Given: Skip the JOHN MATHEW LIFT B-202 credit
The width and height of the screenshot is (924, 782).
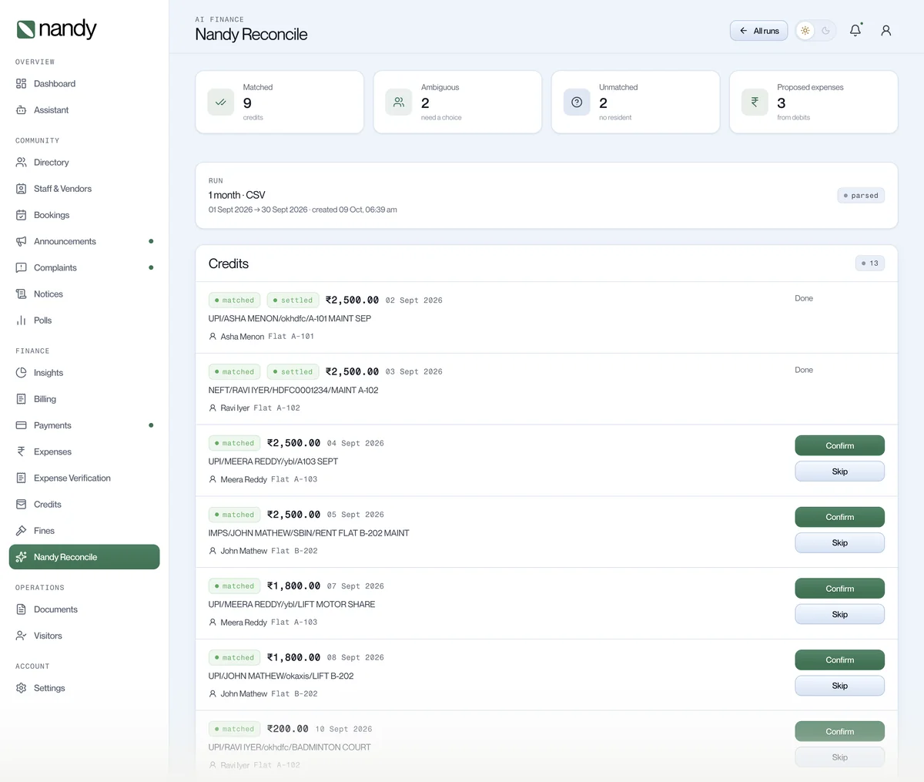Looking at the screenshot, I should [839, 686].
